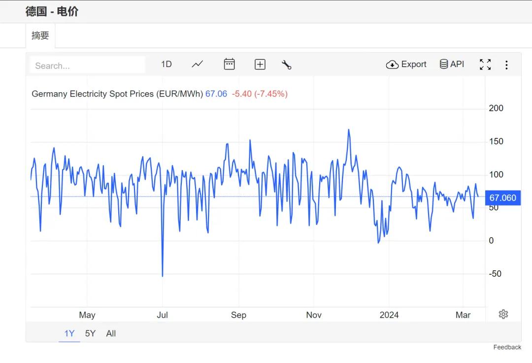The image size is (532, 363).
Task: Open the 1D interval selector
Action: click(x=166, y=64)
